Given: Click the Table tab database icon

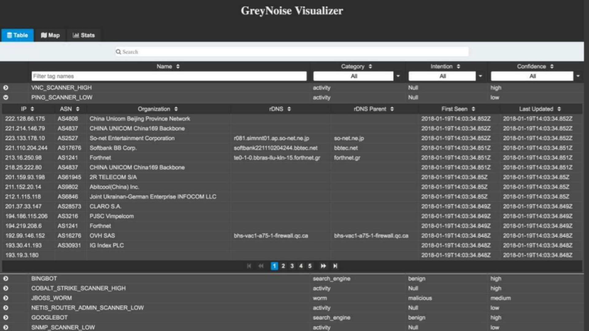Looking at the screenshot, I should (x=10, y=35).
